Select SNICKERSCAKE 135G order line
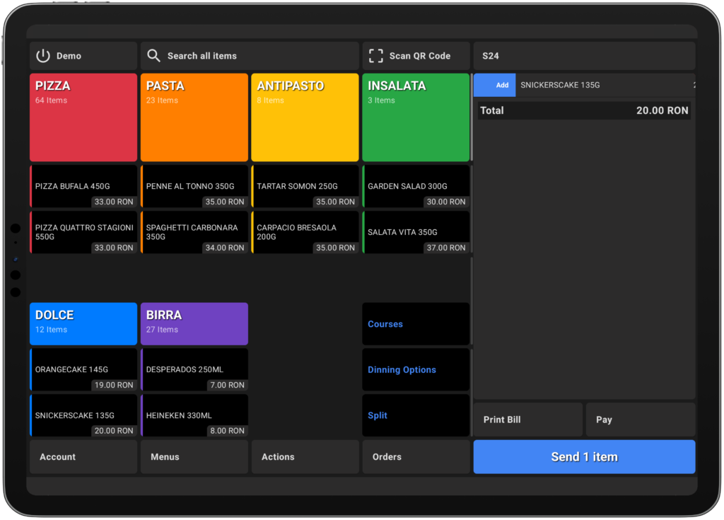The width and height of the screenshot is (724, 520). (605, 85)
